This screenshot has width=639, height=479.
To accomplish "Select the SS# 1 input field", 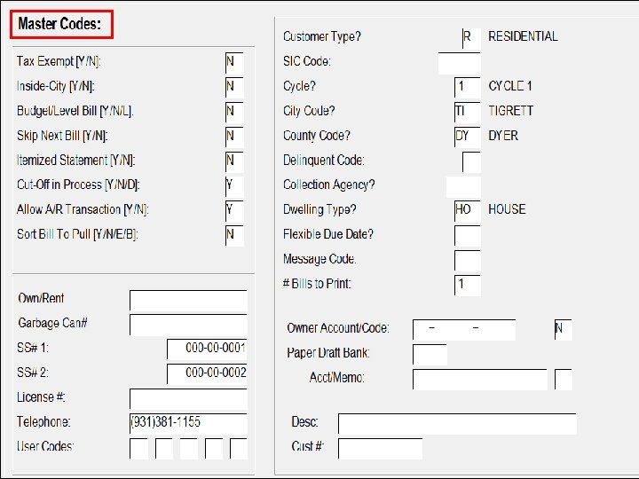I will [x=207, y=349].
